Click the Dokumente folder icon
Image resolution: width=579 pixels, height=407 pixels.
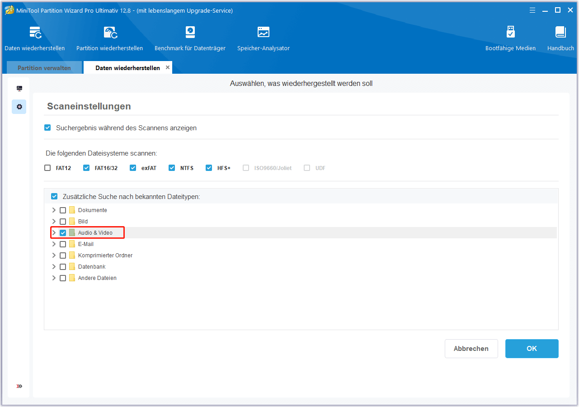coord(72,210)
